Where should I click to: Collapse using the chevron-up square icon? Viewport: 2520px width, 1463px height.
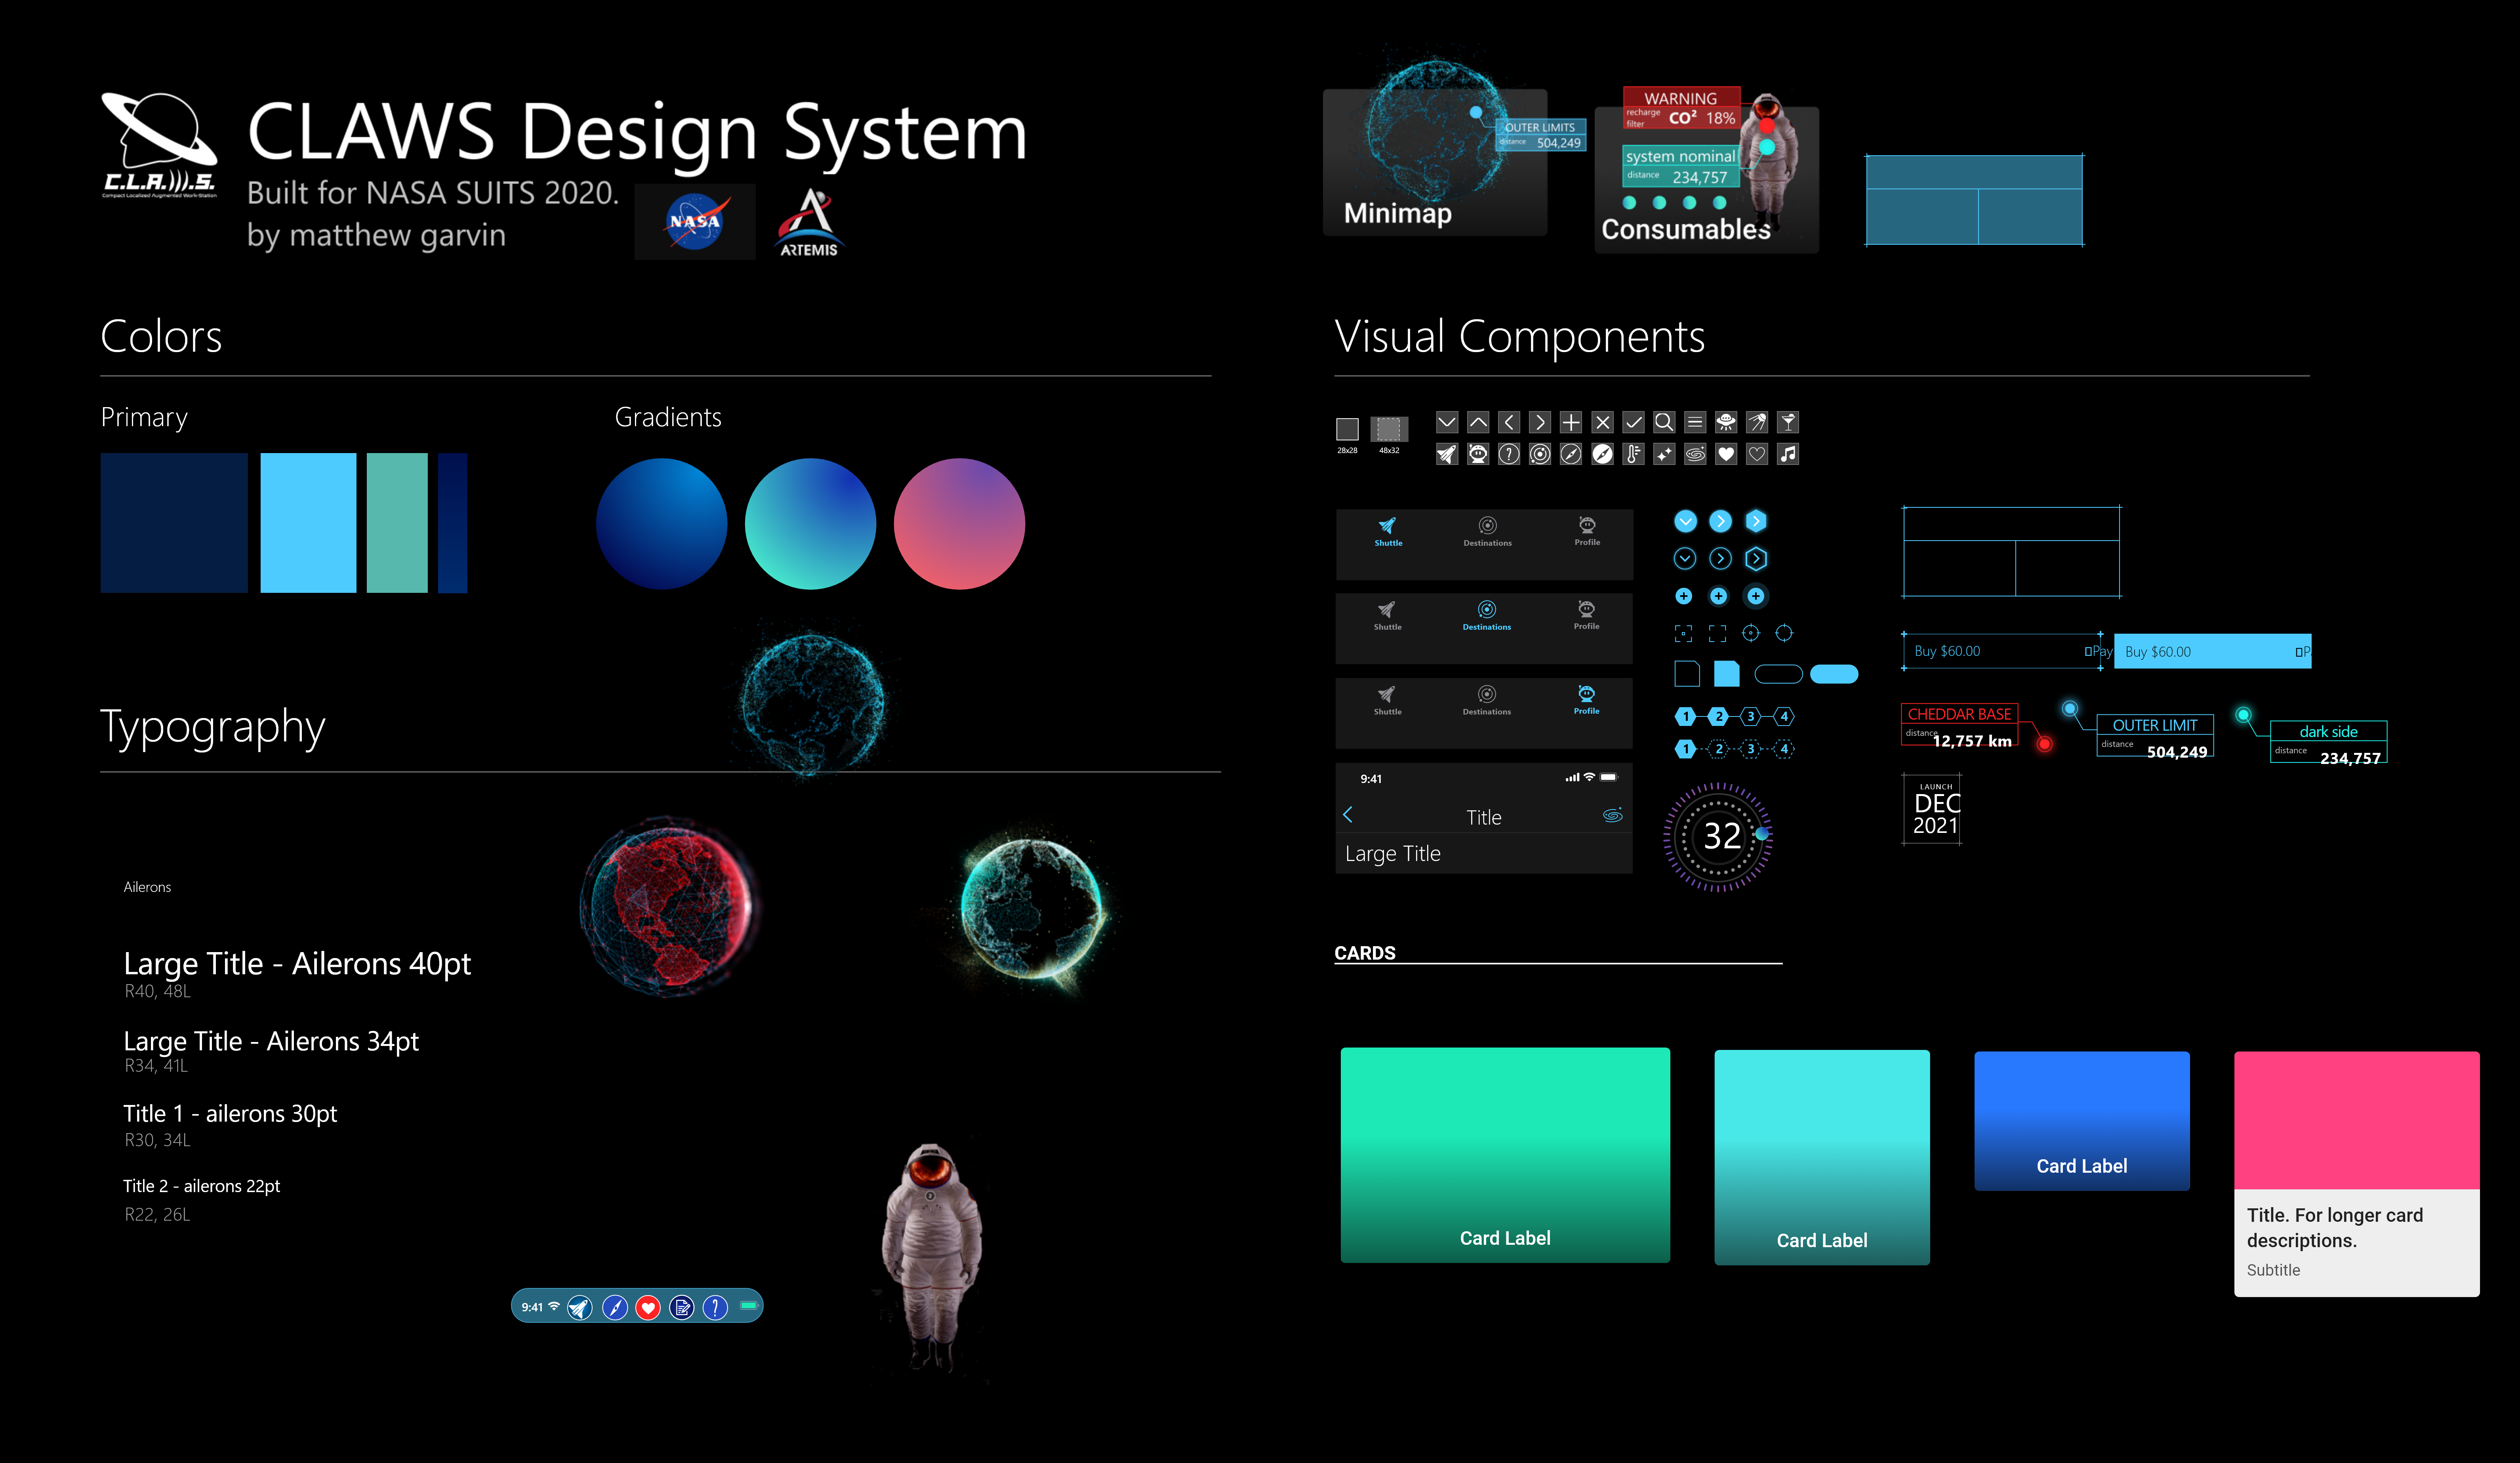tap(1478, 422)
